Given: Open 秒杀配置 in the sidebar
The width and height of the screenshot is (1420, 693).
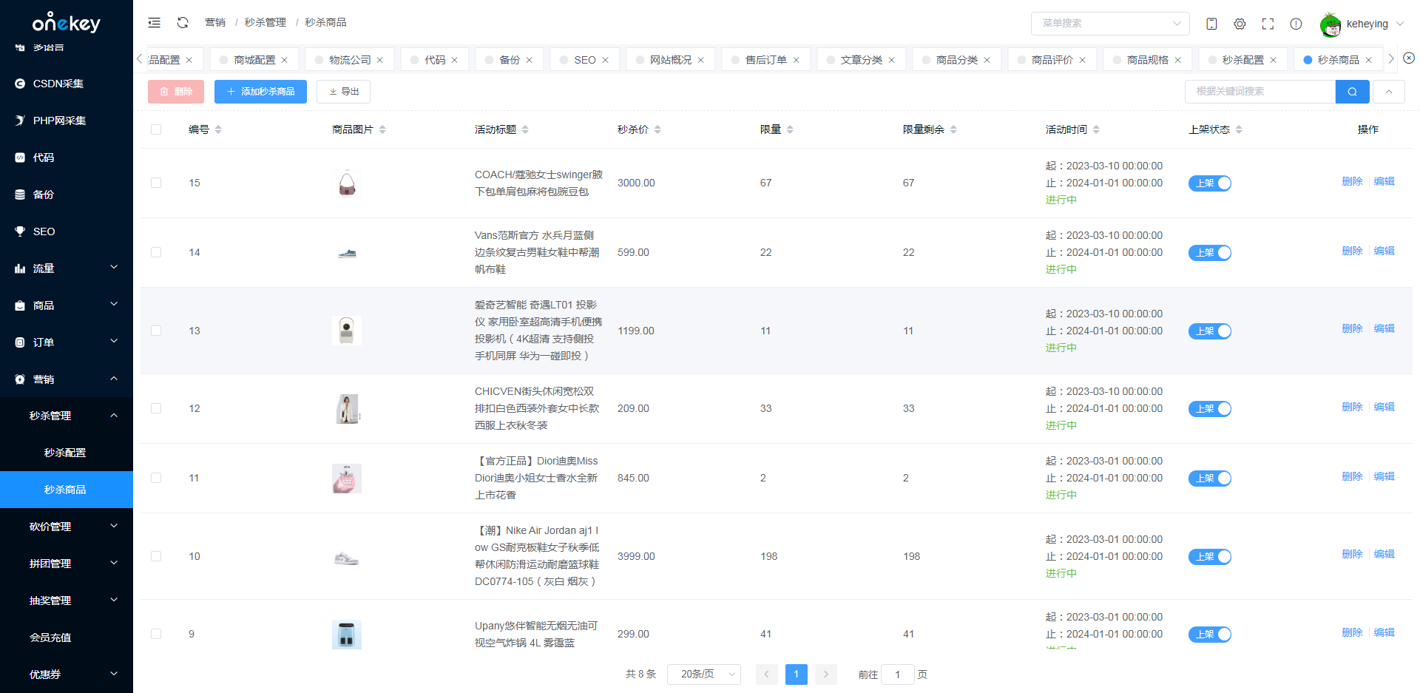Looking at the screenshot, I should tap(67, 453).
